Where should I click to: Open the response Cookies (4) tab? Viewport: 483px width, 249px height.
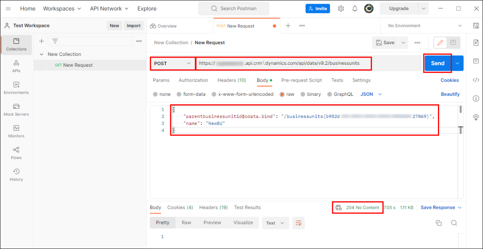(x=180, y=208)
